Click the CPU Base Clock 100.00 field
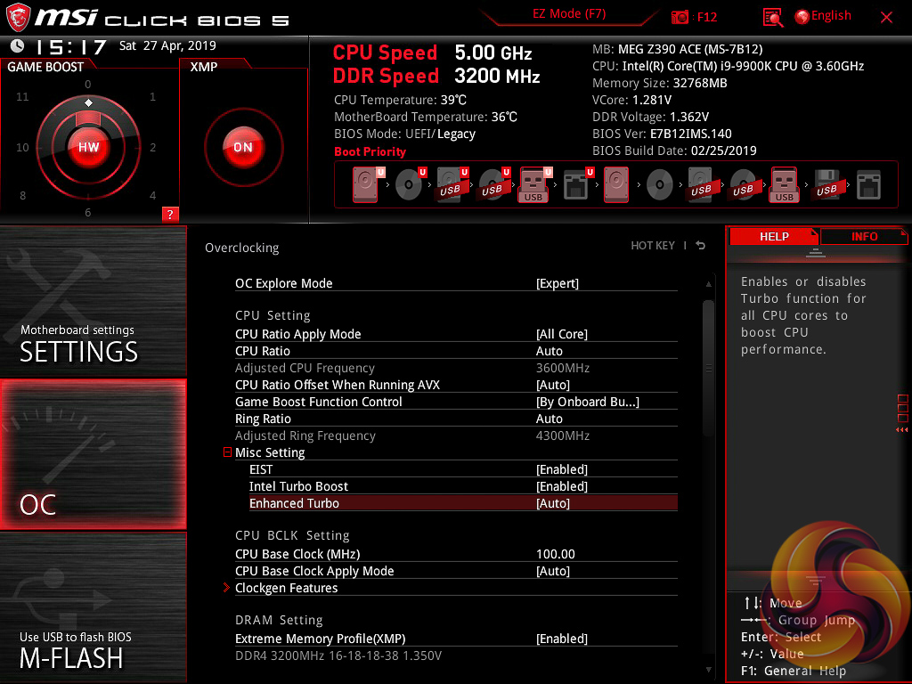 (x=556, y=554)
